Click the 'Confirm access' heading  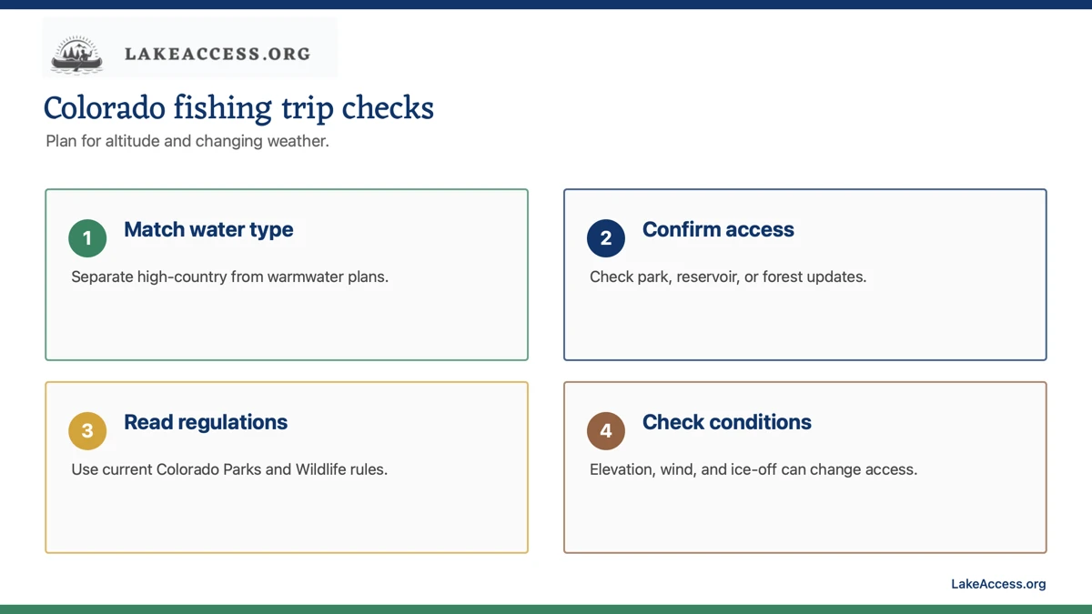[718, 229]
